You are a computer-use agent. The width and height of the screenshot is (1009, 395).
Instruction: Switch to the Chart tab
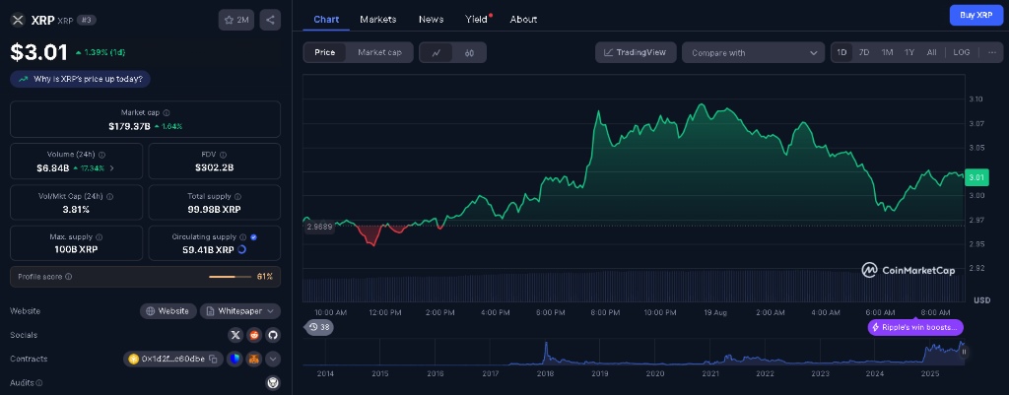[x=326, y=20]
